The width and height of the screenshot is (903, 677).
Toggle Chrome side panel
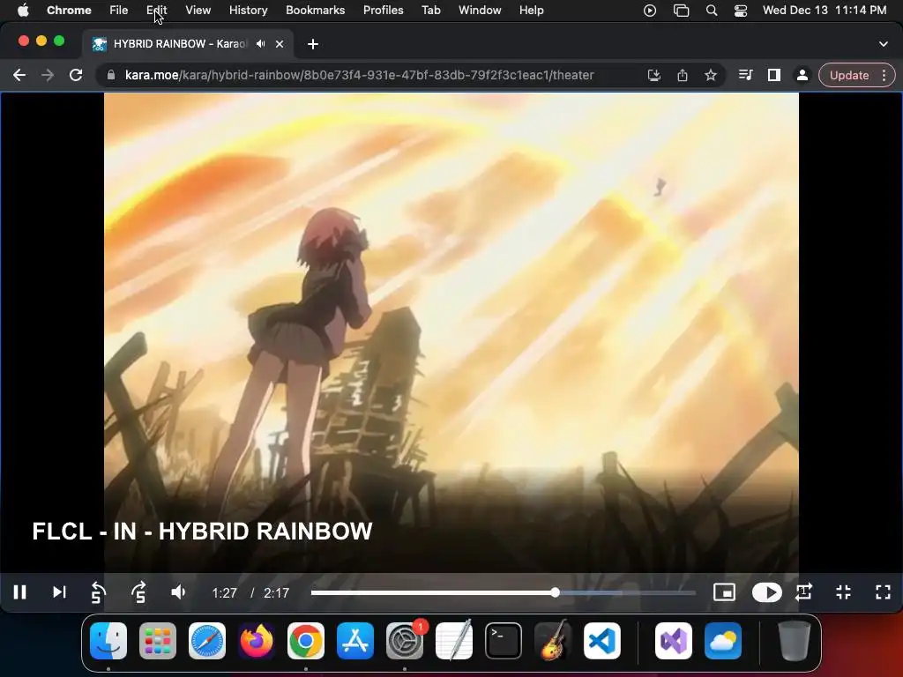(x=774, y=75)
